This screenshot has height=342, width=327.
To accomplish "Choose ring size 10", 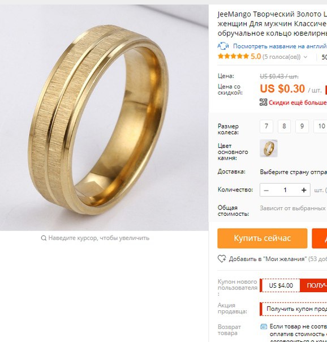I will pos(320,126).
